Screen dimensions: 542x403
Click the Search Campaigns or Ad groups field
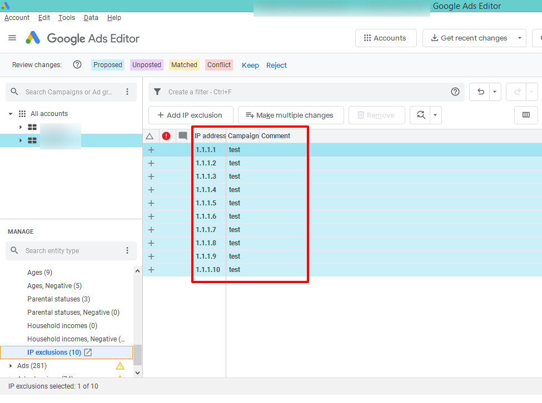click(x=71, y=92)
